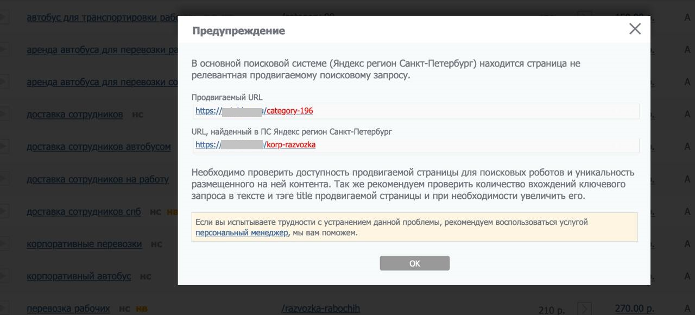Dismiss the warning with the X button
This screenshot has width=695, height=315.
click(635, 30)
